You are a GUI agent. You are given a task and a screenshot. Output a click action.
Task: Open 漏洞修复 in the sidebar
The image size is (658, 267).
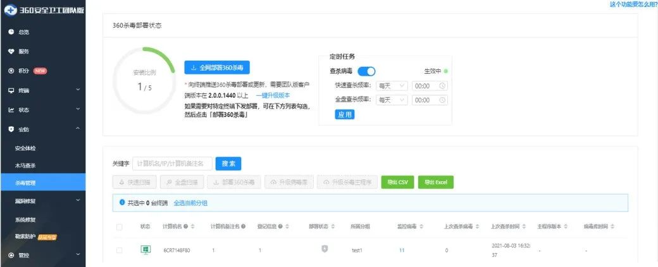pyautogui.click(x=25, y=201)
